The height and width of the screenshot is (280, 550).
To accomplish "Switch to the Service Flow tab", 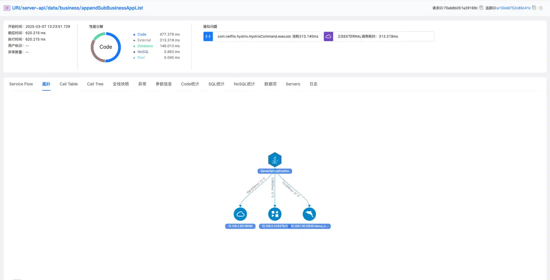I will coord(21,84).
